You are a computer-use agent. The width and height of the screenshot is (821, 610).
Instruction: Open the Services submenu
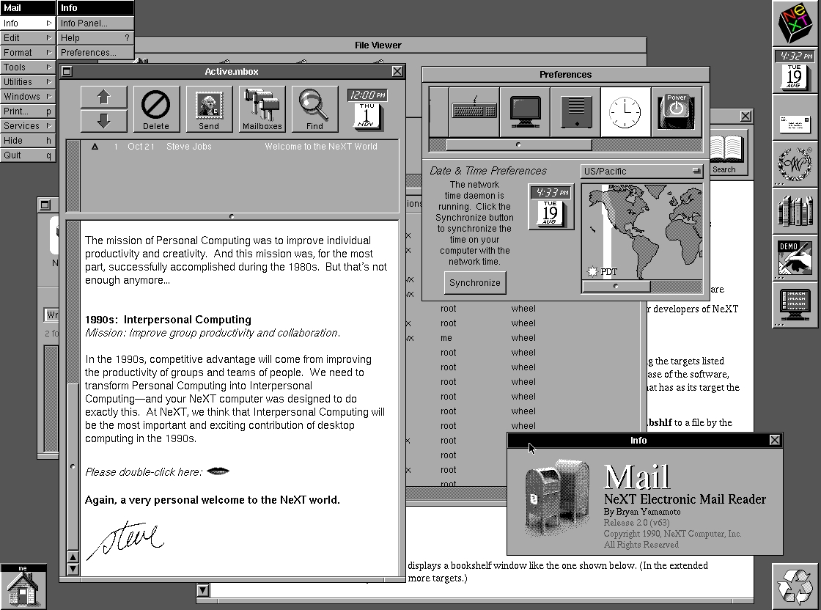(x=27, y=125)
